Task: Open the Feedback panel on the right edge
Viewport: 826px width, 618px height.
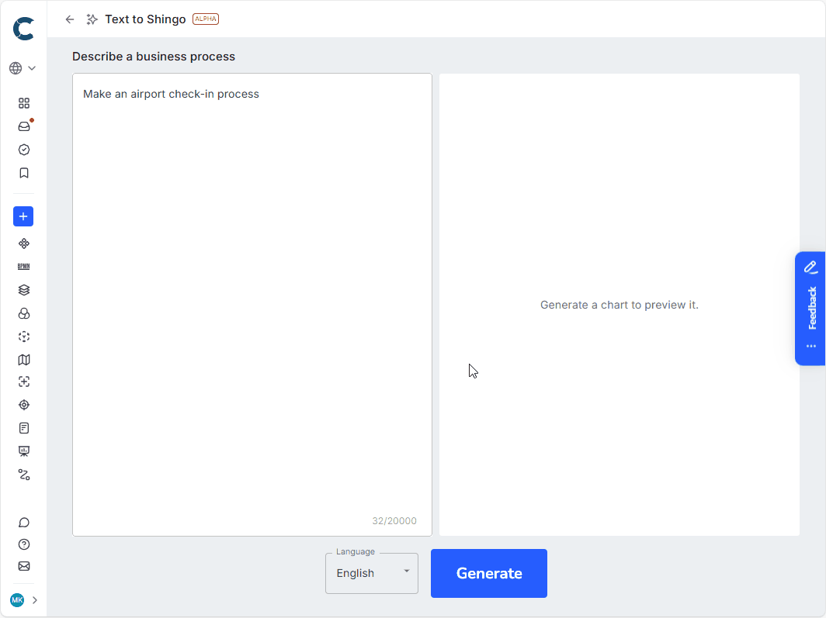Action: (x=810, y=307)
